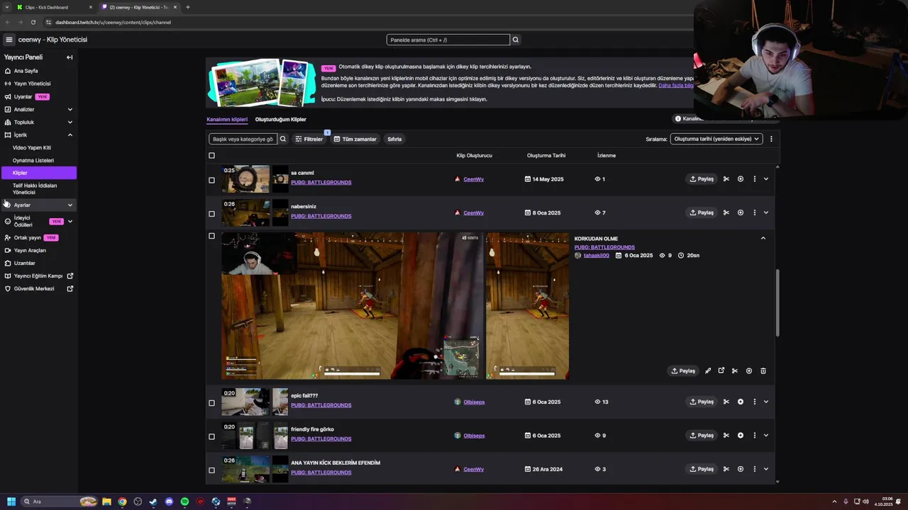This screenshot has width=908, height=510.
Task: Open Tüm zamanlar date filter
Action: click(355, 139)
